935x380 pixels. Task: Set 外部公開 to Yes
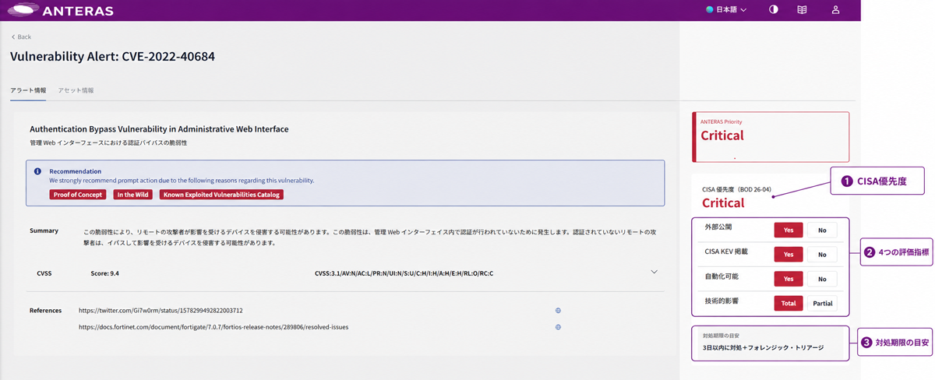pyautogui.click(x=789, y=230)
